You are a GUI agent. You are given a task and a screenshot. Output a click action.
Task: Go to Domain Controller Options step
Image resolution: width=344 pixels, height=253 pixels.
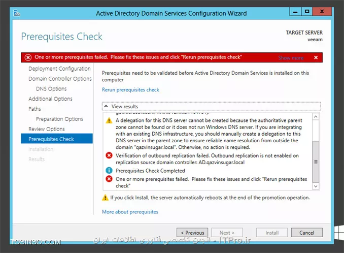[x=60, y=79]
